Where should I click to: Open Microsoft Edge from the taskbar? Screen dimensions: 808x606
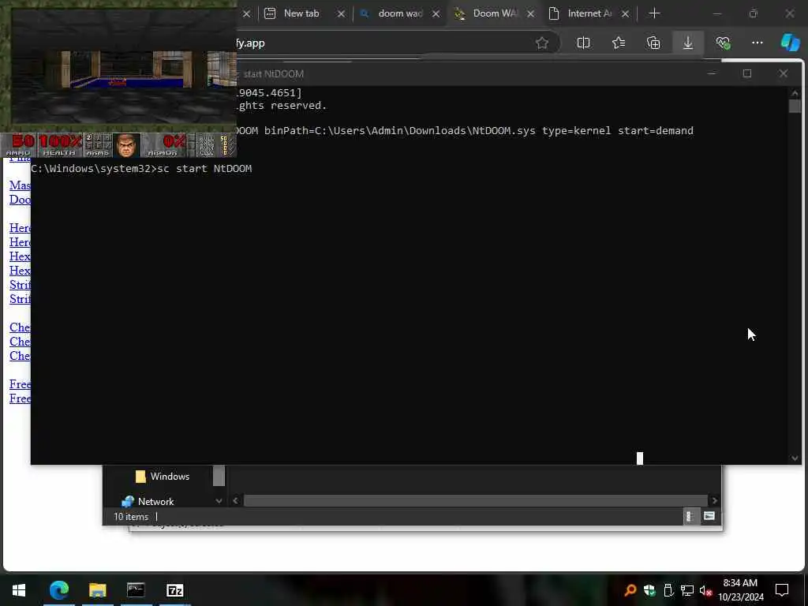(58, 590)
